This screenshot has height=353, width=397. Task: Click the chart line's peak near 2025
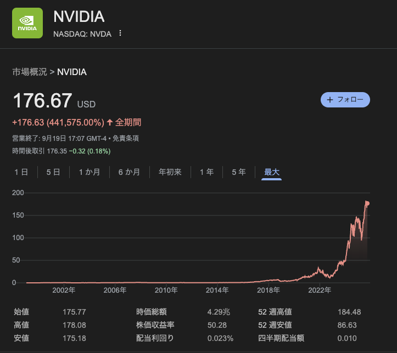pyautogui.click(x=367, y=202)
